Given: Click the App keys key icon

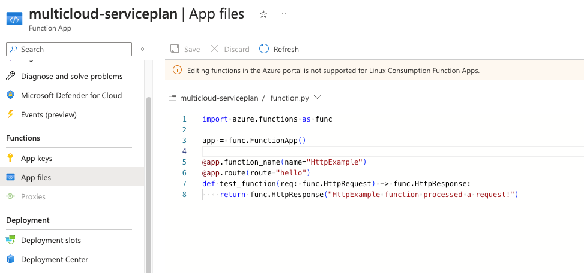Looking at the screenshot, I should coord(10,158).
